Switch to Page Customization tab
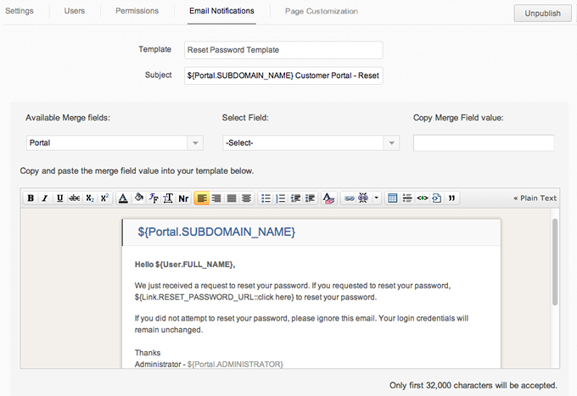Screen dimensions: 577x396 [x=322, y=11]
